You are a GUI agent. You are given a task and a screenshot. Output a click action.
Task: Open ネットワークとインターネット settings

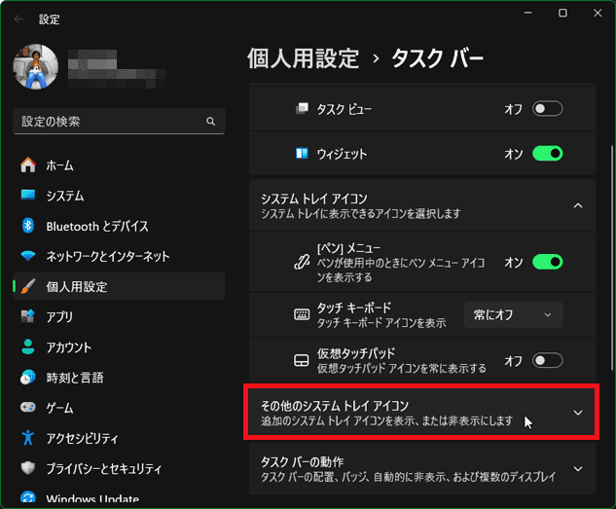pos(107,256)
